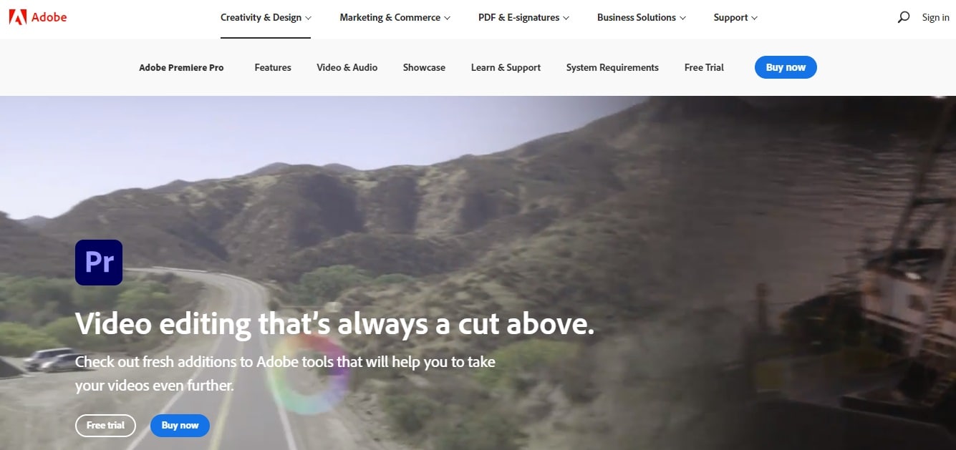The width and height of the screenshot is (956, 450).
Task: Go to Adobe Premiere Pro home link
Action: coord(181,67)
